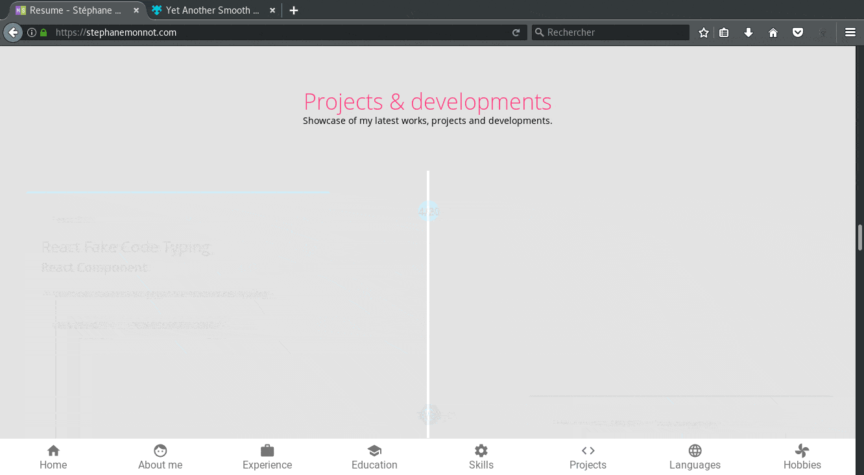
Task: Save page with the Pocket icon
Action: coord(798,32)
